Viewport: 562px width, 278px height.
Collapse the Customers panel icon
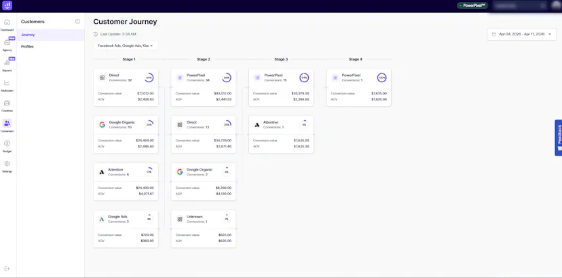[x=78, y=22]
